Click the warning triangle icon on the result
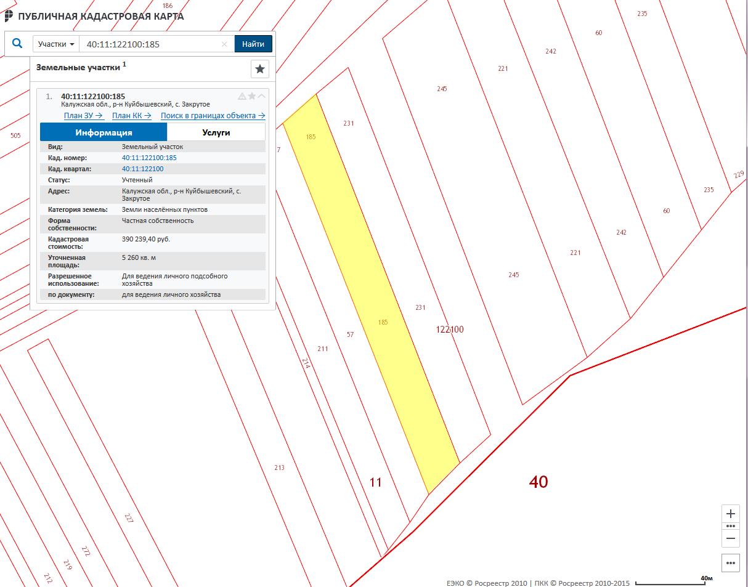Image resolution: width=748 pixels, height=587 pixels. [242, 96]
